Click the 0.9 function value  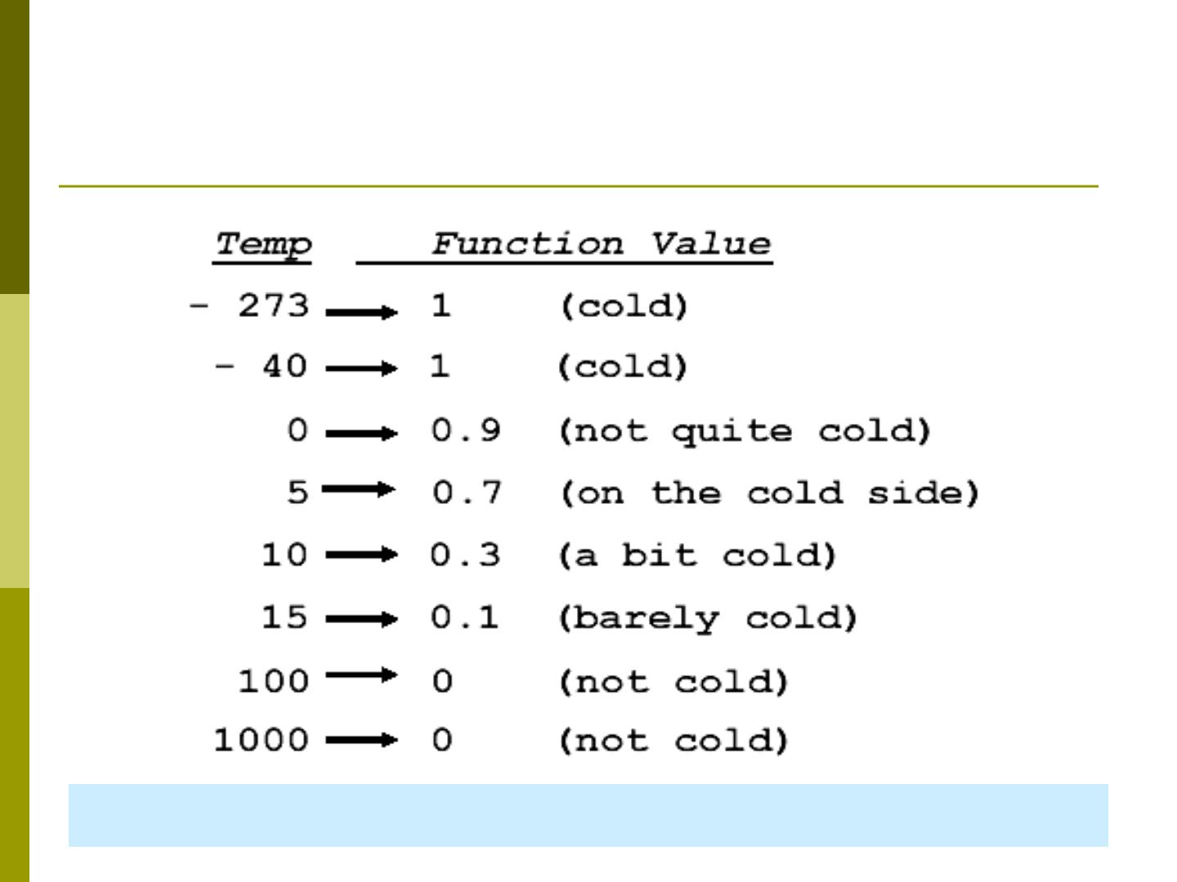466,430
